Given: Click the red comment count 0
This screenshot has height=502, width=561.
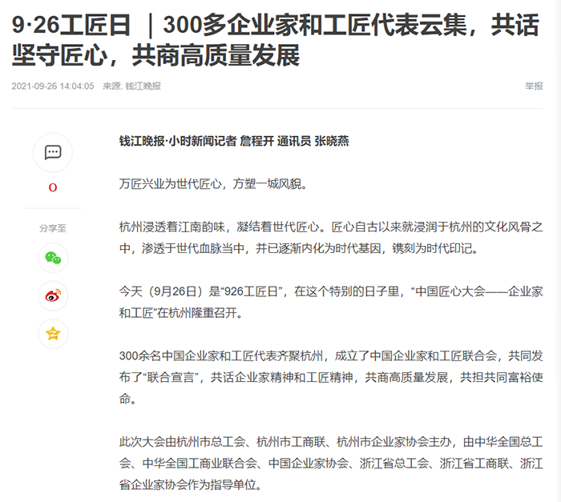Looking at the screenshot, I should click(53, 187).
